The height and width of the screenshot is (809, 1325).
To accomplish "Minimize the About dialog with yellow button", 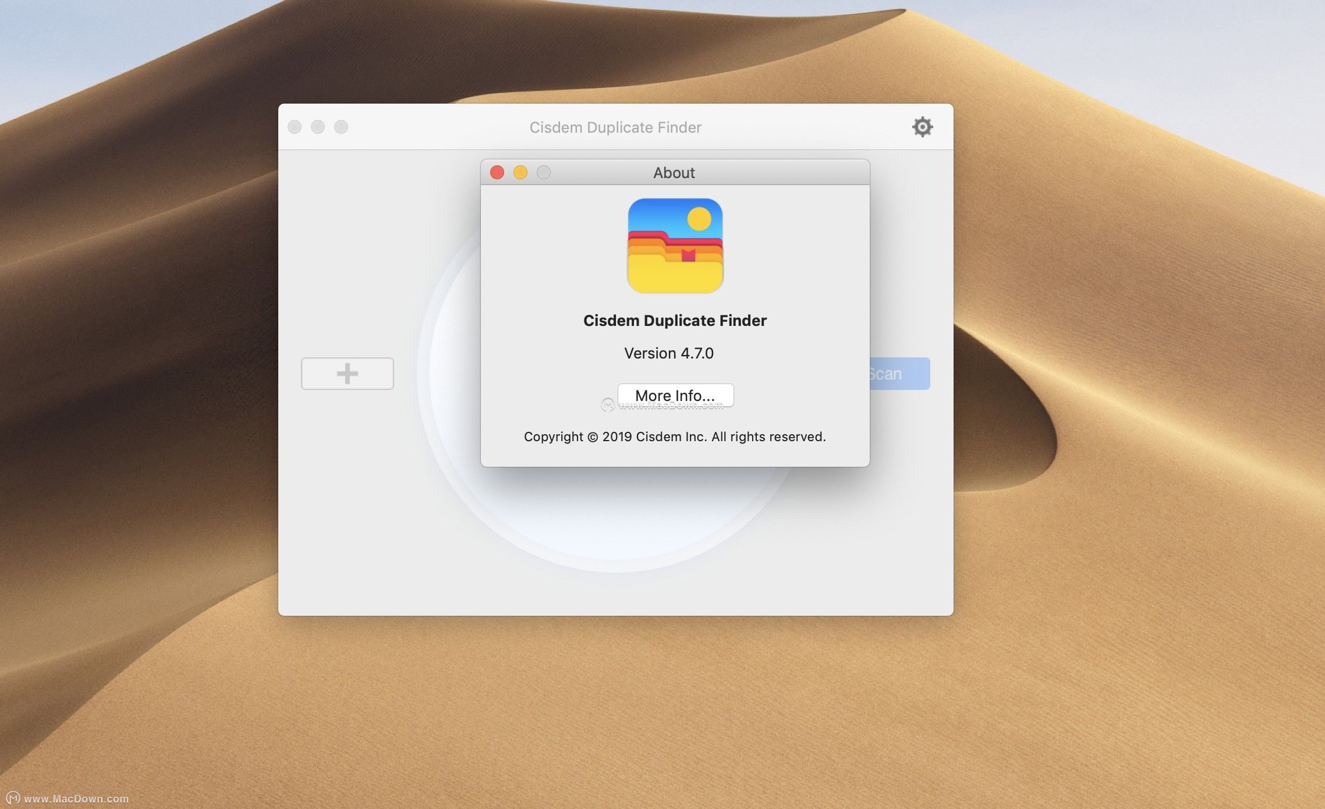I will click(520, 172).
